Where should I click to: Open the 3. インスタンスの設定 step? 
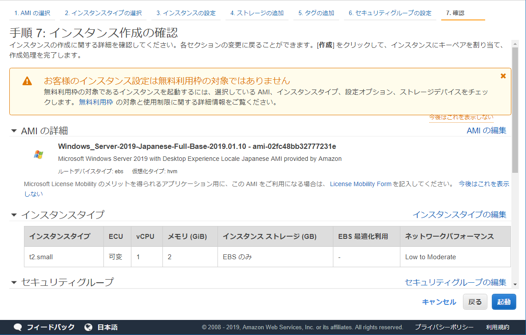pos(186,13)
